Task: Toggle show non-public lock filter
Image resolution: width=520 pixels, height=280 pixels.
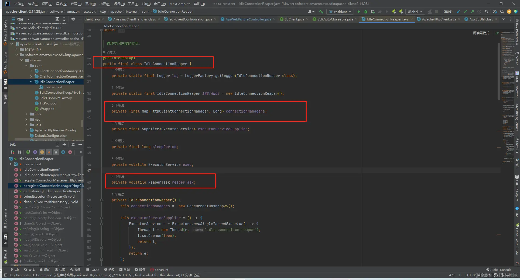Action: 49,152
